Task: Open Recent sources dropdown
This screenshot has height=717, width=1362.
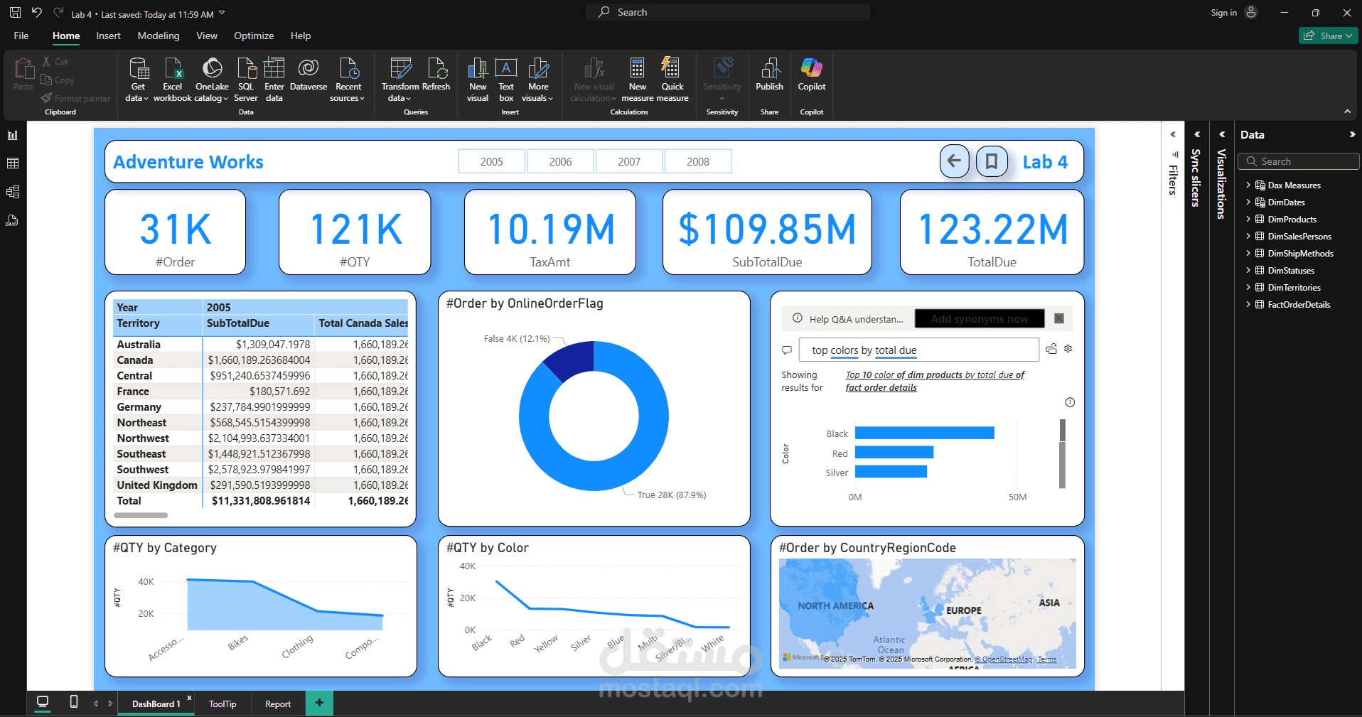Action: pyautogui.click(x=348, y=79)
